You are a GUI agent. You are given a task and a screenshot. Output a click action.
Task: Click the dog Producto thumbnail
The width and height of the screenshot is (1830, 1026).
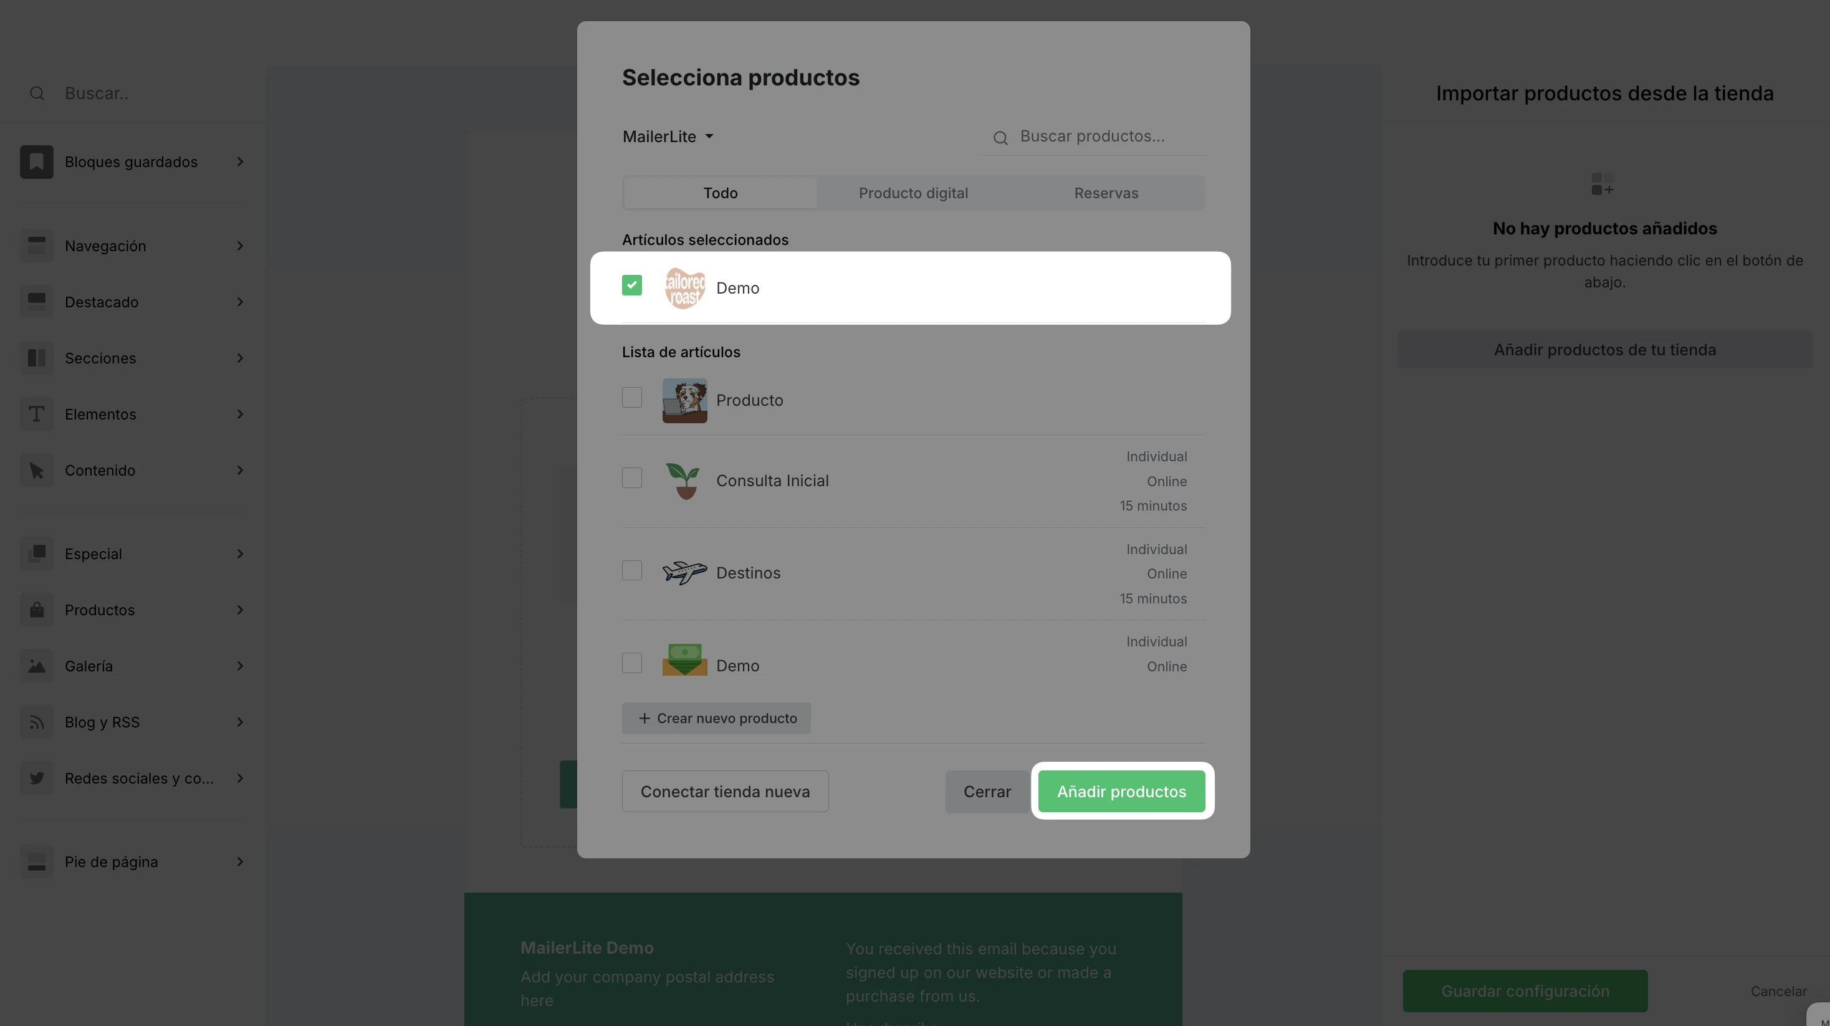tap(685, 400)
